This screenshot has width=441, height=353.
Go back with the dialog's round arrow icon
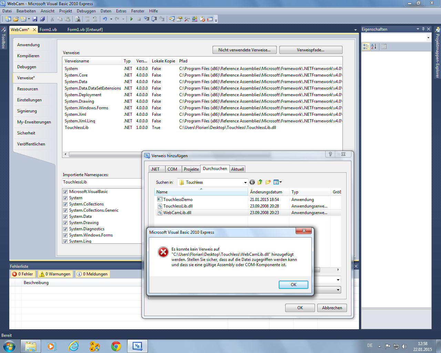(x=252, y=182)
